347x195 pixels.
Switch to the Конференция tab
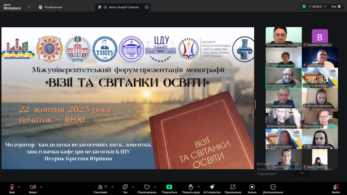tap(50, 7)
